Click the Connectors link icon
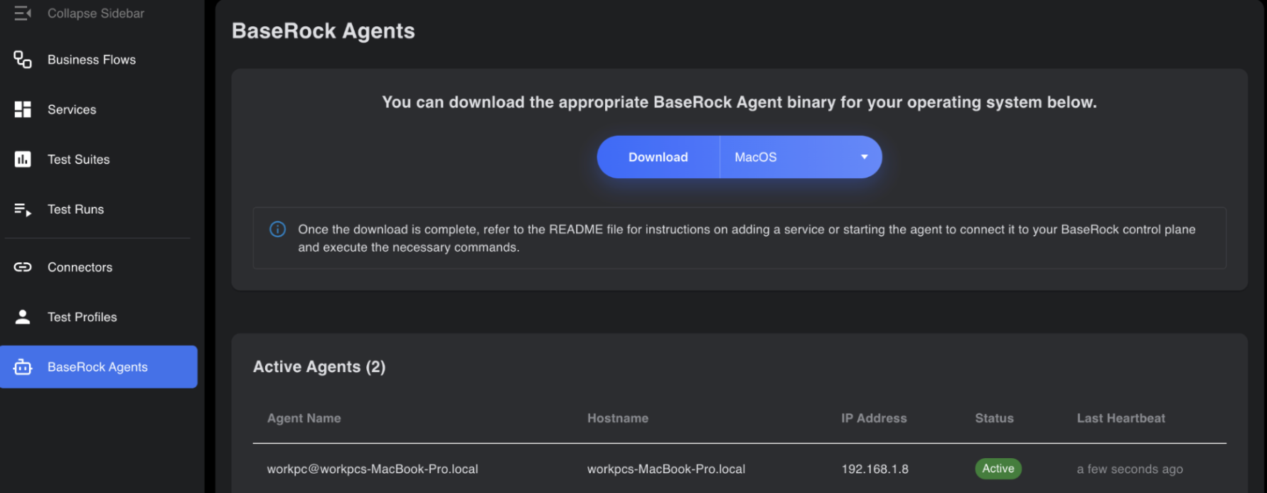The height and width of the screenshot is (493, 1267). 23,267
